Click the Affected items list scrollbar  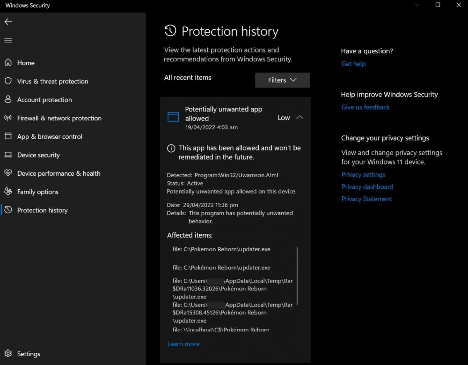(x=297, y=276)
